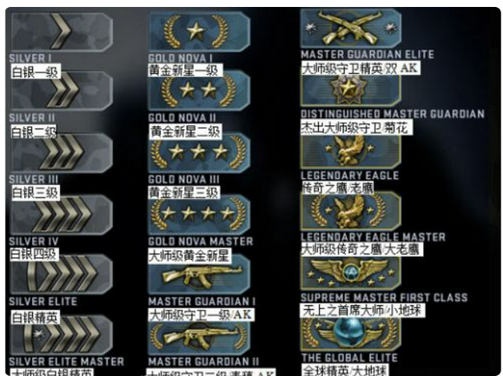503x376 pixels.
Task: Select the Silver Elite Master star badge
Action: coord(62,334)
